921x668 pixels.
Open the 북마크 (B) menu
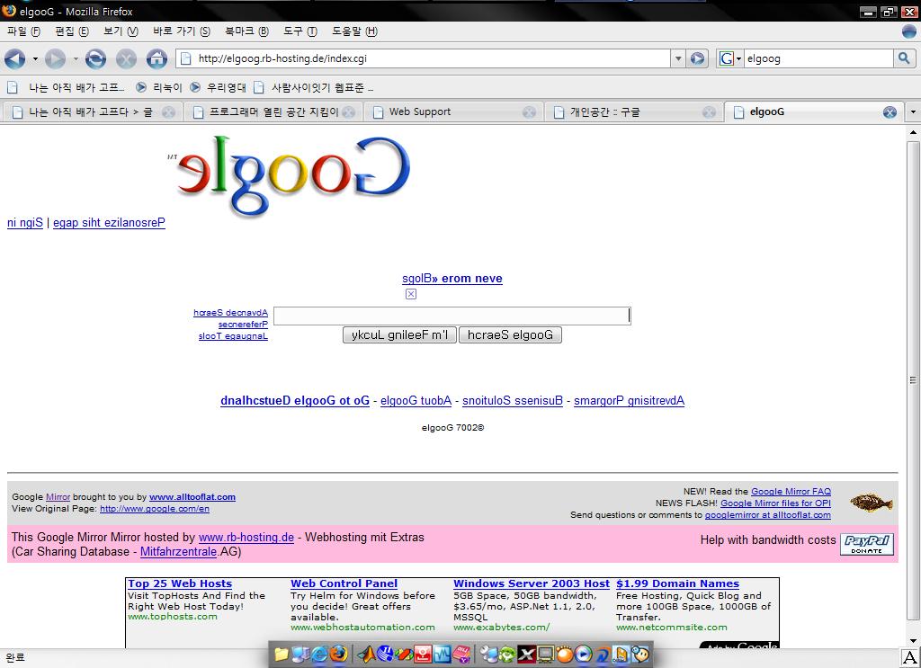click(246, 31)
